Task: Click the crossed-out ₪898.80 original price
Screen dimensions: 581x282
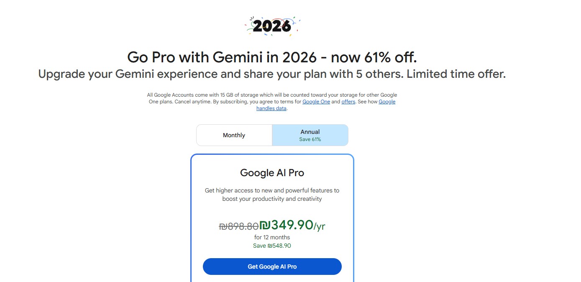Action: click(239, 226)
